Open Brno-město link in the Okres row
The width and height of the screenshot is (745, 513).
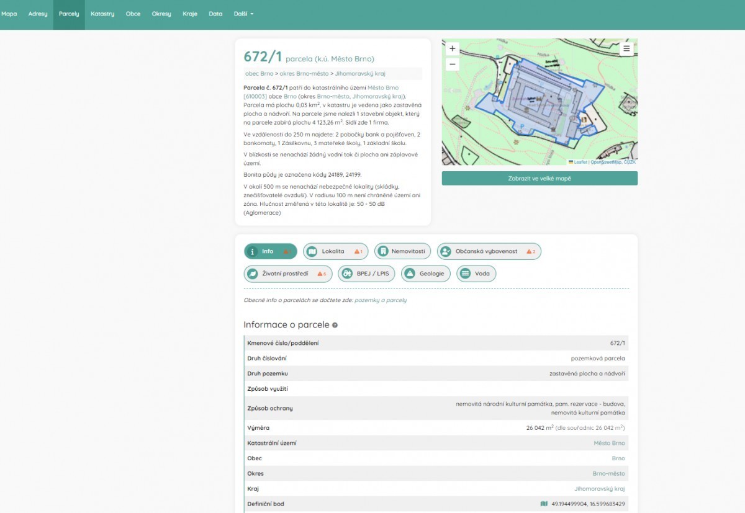[608, 473]
